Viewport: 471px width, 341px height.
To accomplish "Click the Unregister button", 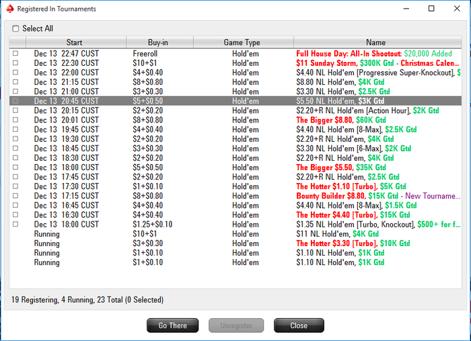I will [x=236, y=326].
